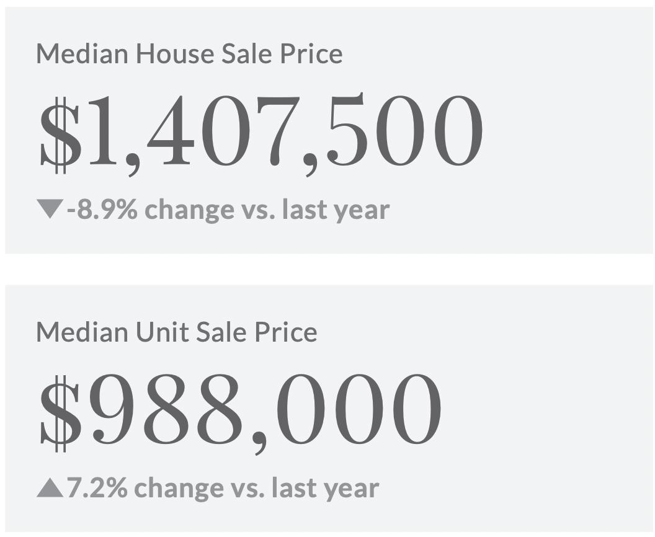Click the $988,000 unit price figure
The width and height of the screenshot is (655, 537).
coord(241,413)
